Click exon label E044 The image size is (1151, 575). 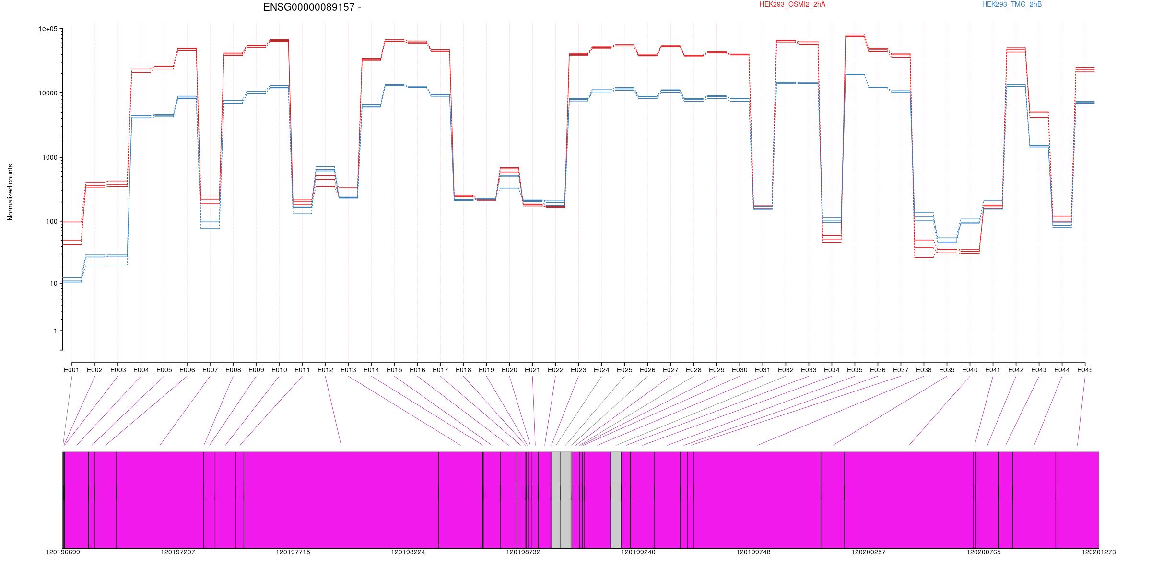[x=1062, y=370]
